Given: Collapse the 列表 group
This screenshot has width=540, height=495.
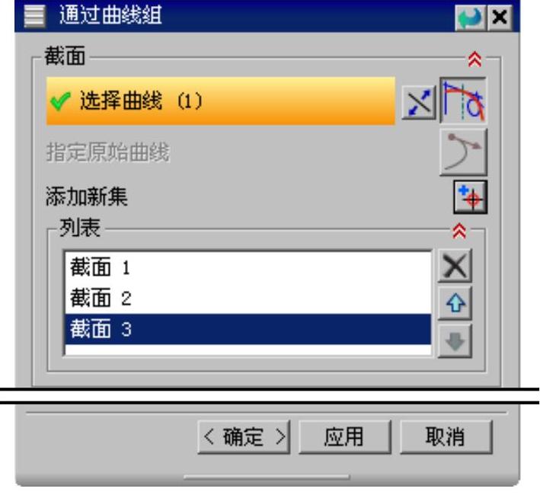Looking at the screenshot, I should tap(459, 231).
